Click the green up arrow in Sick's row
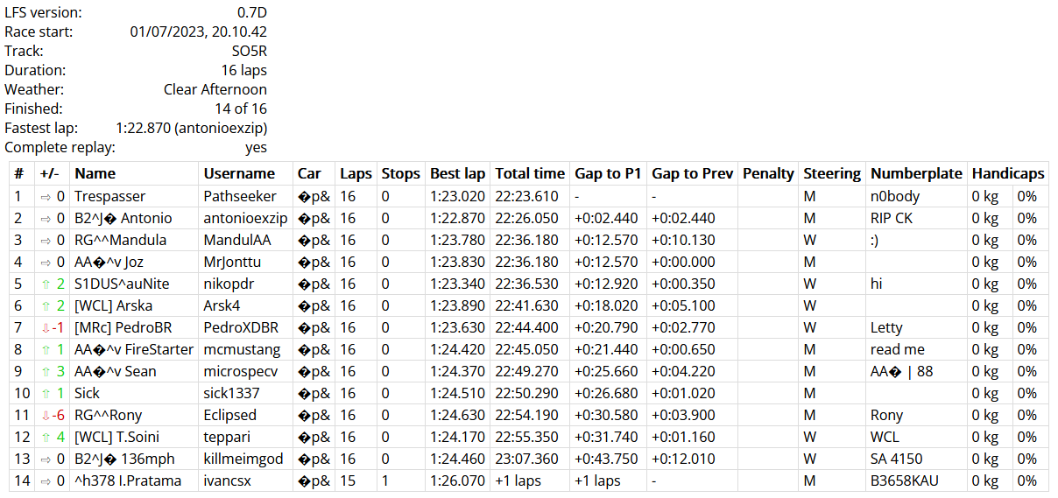 point(45,393)
